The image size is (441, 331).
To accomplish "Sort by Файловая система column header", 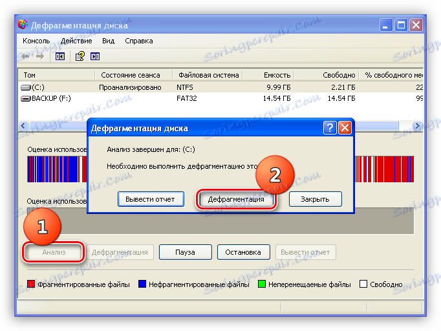I will pyautogui.click(x=208, y=75).
